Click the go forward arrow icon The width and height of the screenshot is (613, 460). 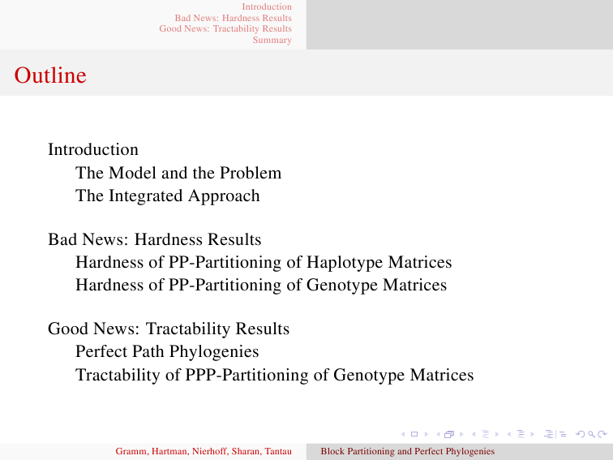pyautogui.click(x=602, y=434)
